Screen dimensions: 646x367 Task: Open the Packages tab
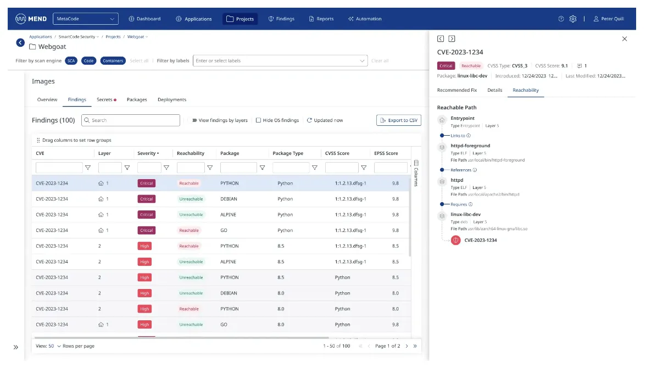click(137, 99)
